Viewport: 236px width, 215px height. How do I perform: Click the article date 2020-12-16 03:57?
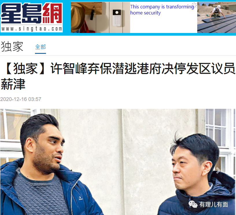coord(21,99)
